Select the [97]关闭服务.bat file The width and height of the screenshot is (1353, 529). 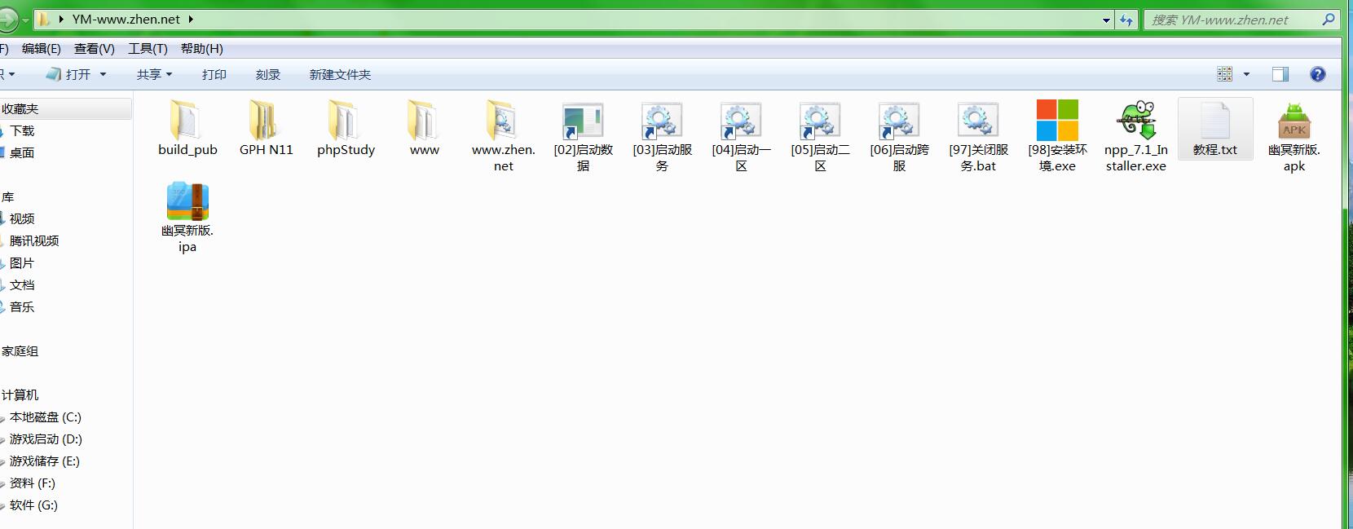[978, 122]
